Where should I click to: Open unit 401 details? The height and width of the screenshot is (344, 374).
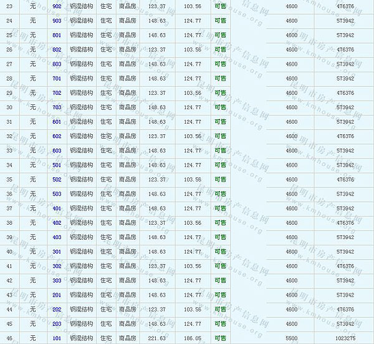[57, 209]
